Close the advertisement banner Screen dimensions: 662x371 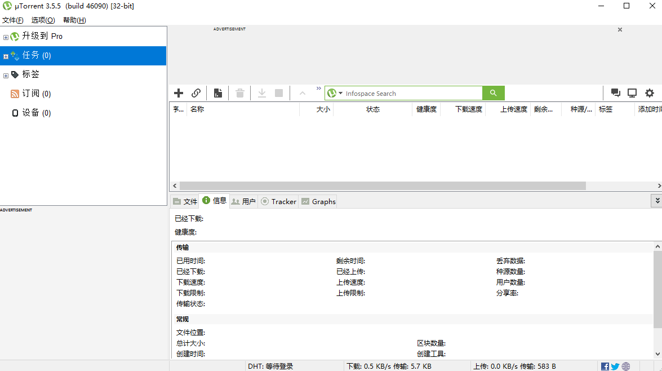tap(620, 29)
